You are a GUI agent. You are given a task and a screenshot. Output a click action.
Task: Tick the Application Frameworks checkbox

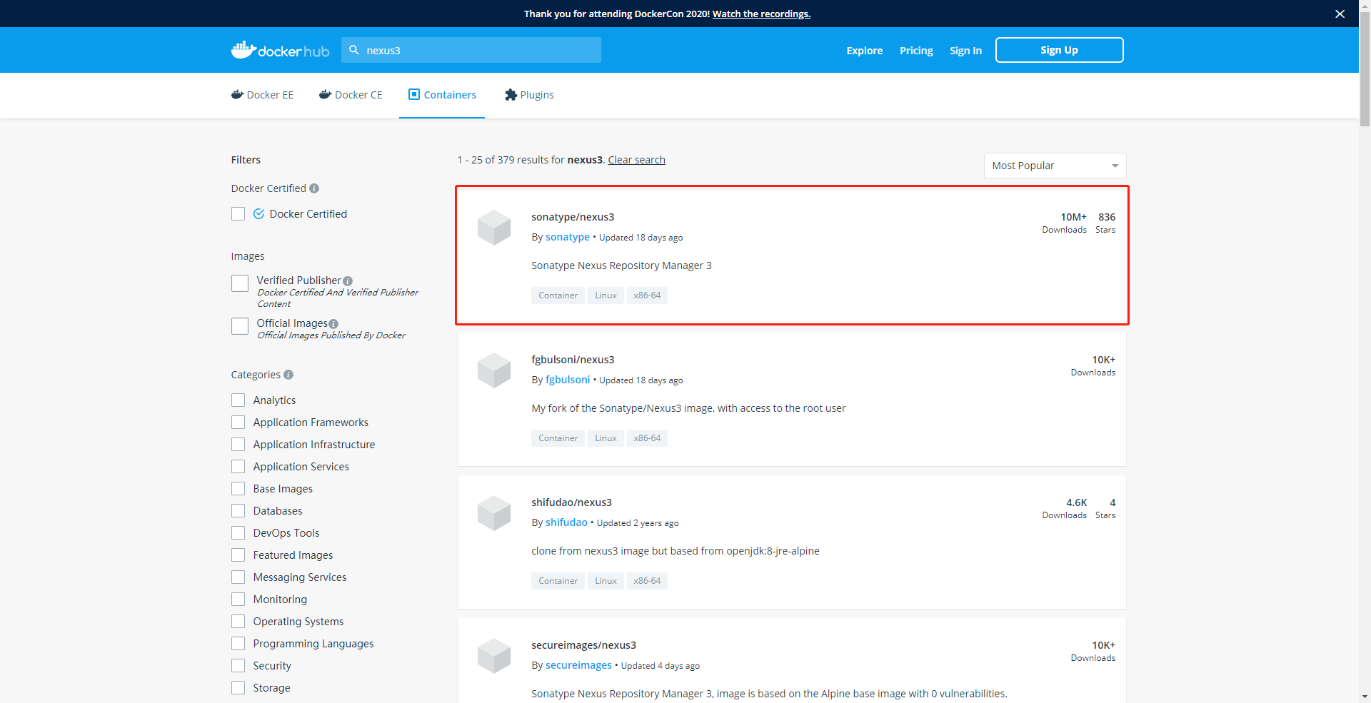point(238,423)
